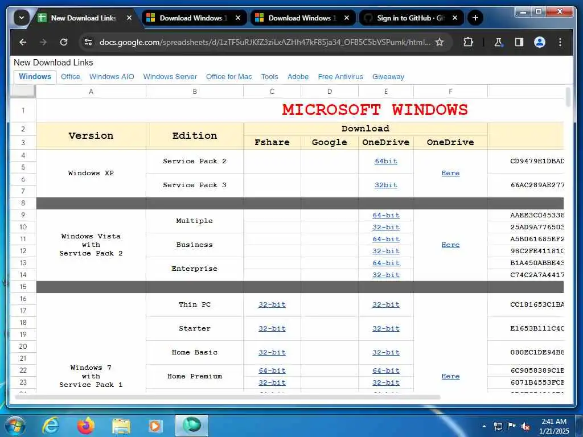Close the second Download Windows tab
This screenshot has width=583, height=437.
click(x=347, y=18)
